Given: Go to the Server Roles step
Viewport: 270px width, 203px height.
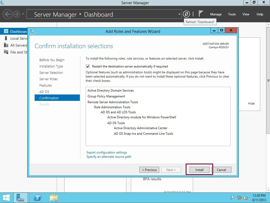Looking at the screenshot, I should [48, 79].
